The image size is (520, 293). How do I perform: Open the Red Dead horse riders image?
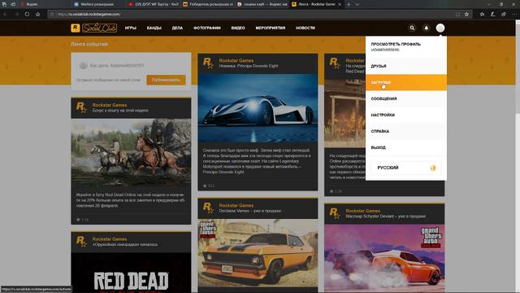point(131,153)
